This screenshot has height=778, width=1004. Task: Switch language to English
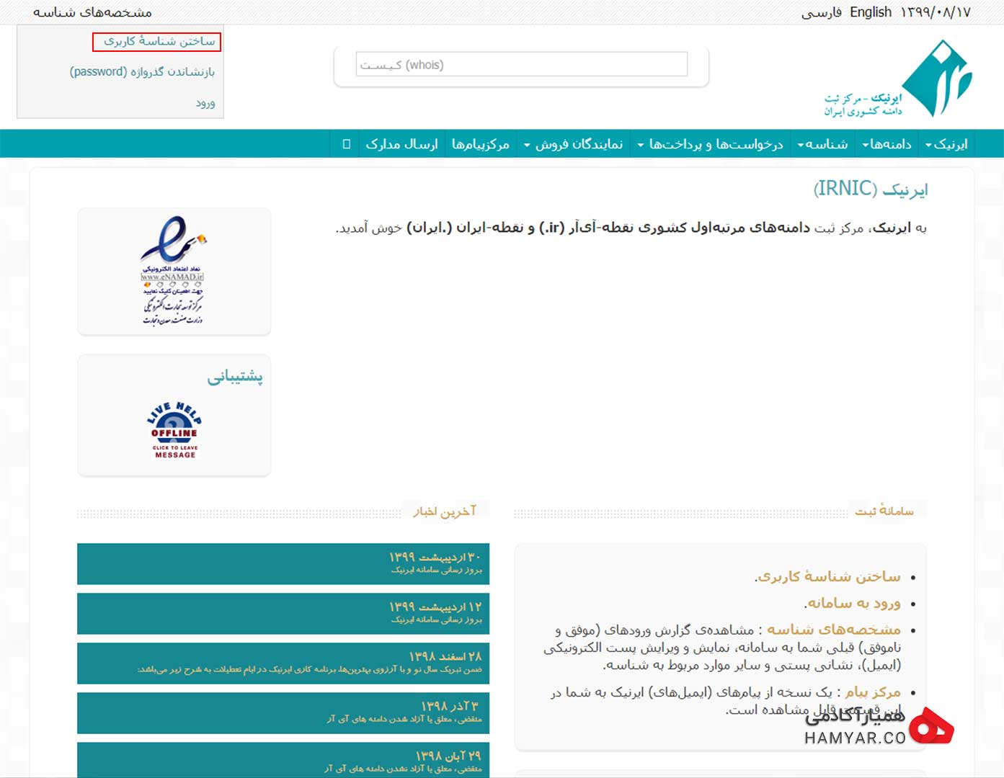coord(871,12)
